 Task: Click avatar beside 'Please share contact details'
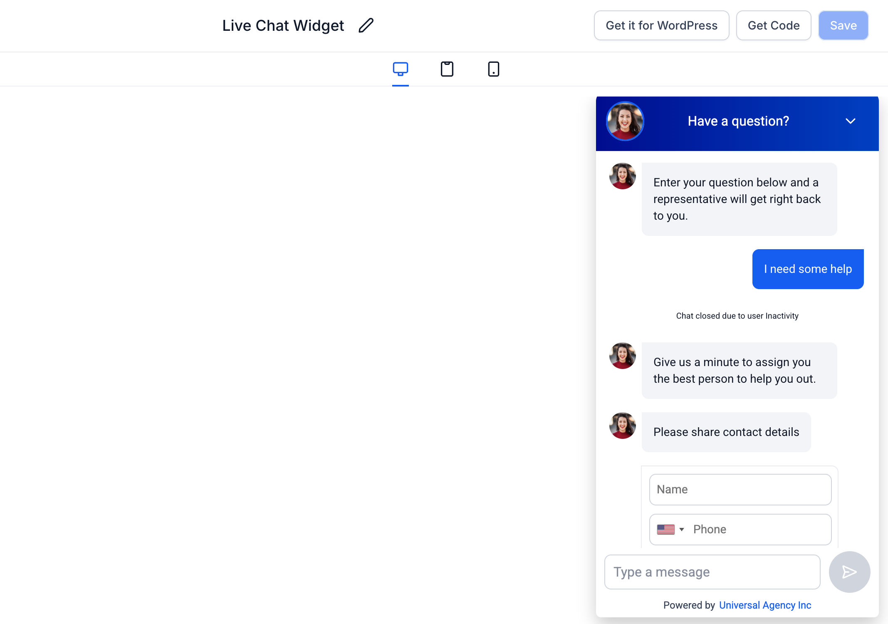pos(623,426)
